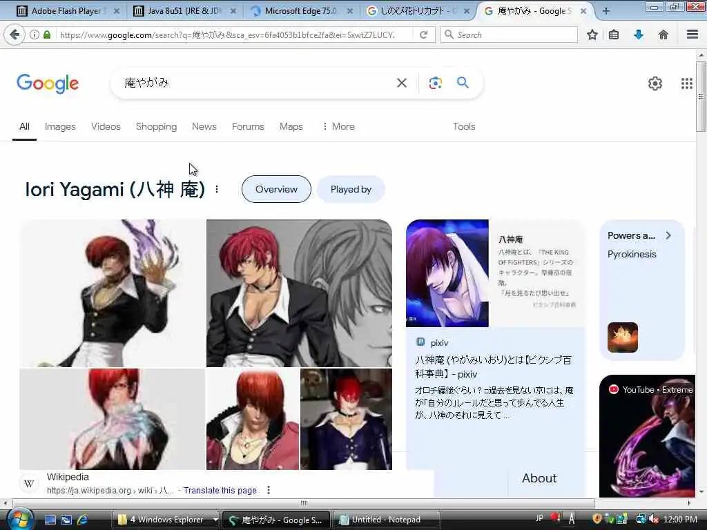Viewport: 707px width, 530px height.
Task: Switch to the Adobe Flash Player tab
Action: 66,11
